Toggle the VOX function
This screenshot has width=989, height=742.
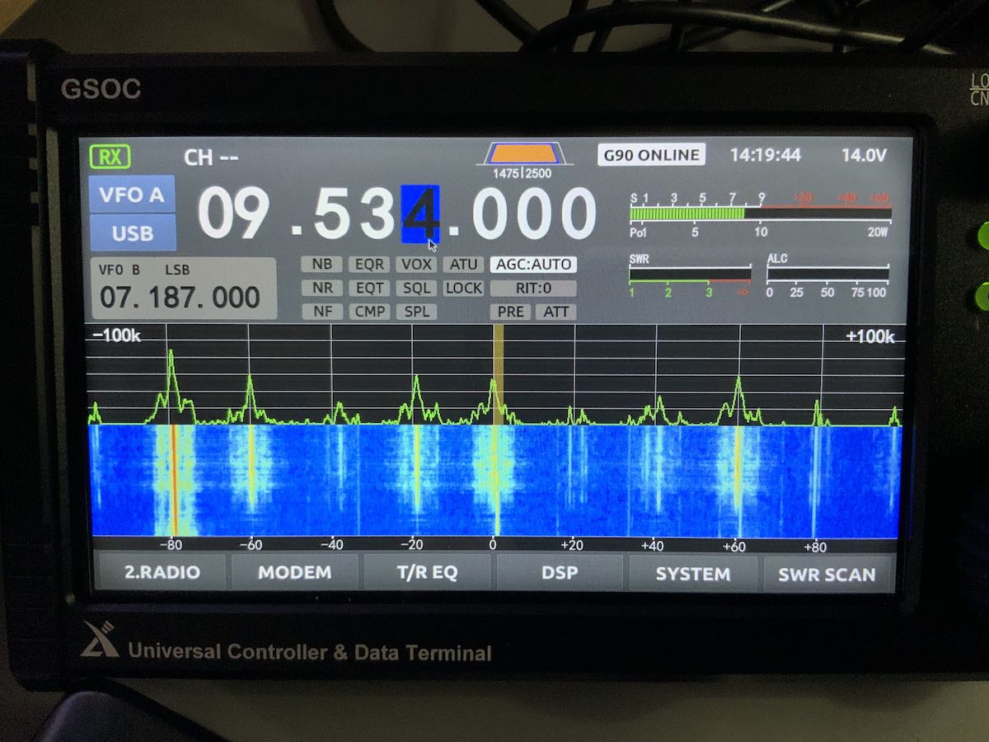click(417, 265)
